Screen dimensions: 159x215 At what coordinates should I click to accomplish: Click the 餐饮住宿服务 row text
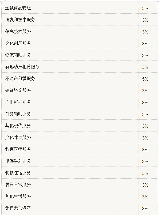click(x=18, y=173)
